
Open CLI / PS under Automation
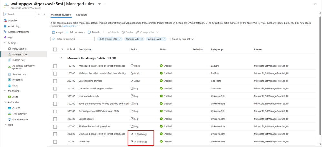(16, 108)
